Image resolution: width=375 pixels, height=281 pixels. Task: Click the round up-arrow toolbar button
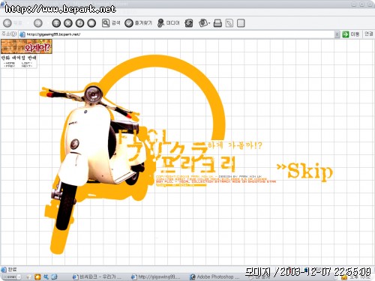click(56, 23)
